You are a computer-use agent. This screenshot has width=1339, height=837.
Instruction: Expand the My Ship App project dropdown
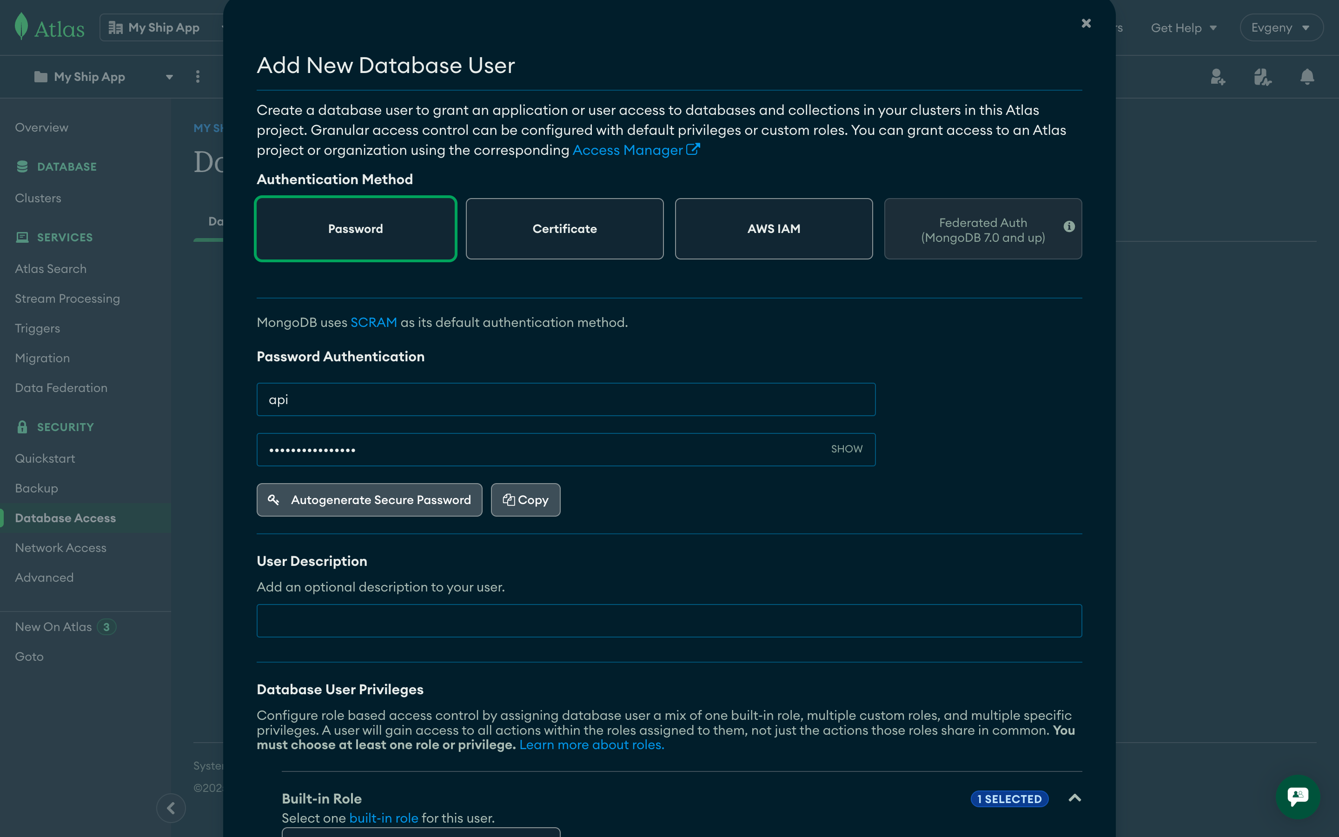(169, 77)
